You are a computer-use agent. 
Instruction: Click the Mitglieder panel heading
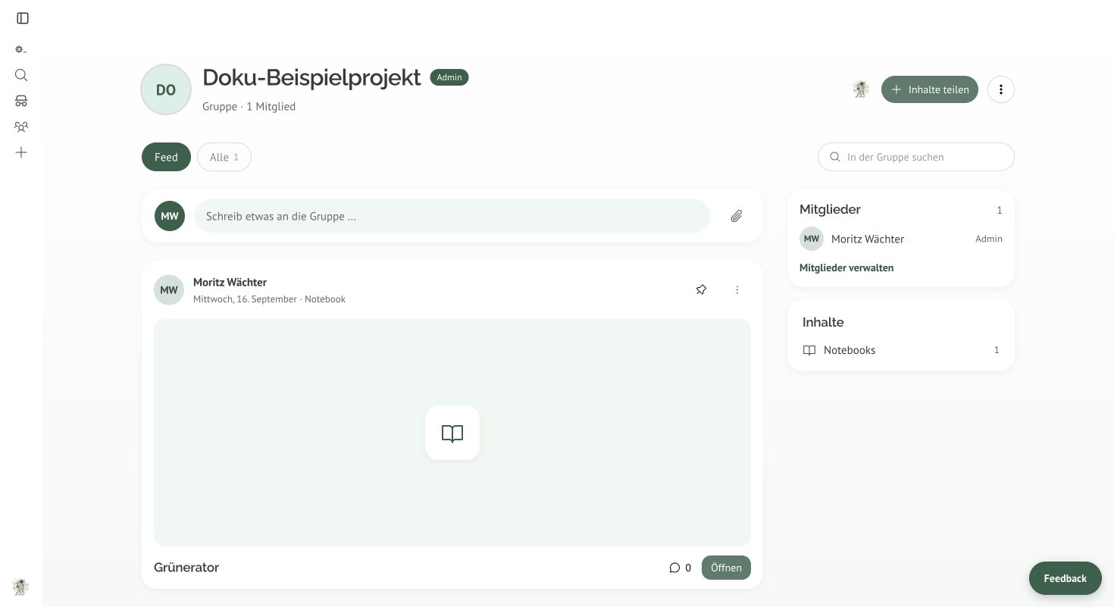click(830, 209)
